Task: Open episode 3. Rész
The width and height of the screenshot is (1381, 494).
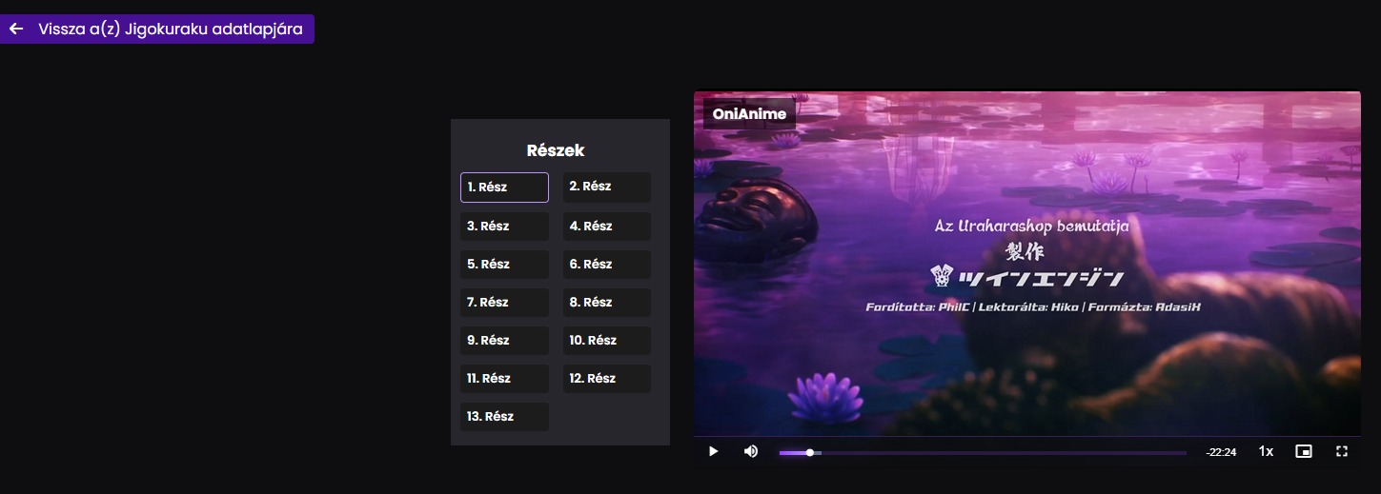Action: 504,227
